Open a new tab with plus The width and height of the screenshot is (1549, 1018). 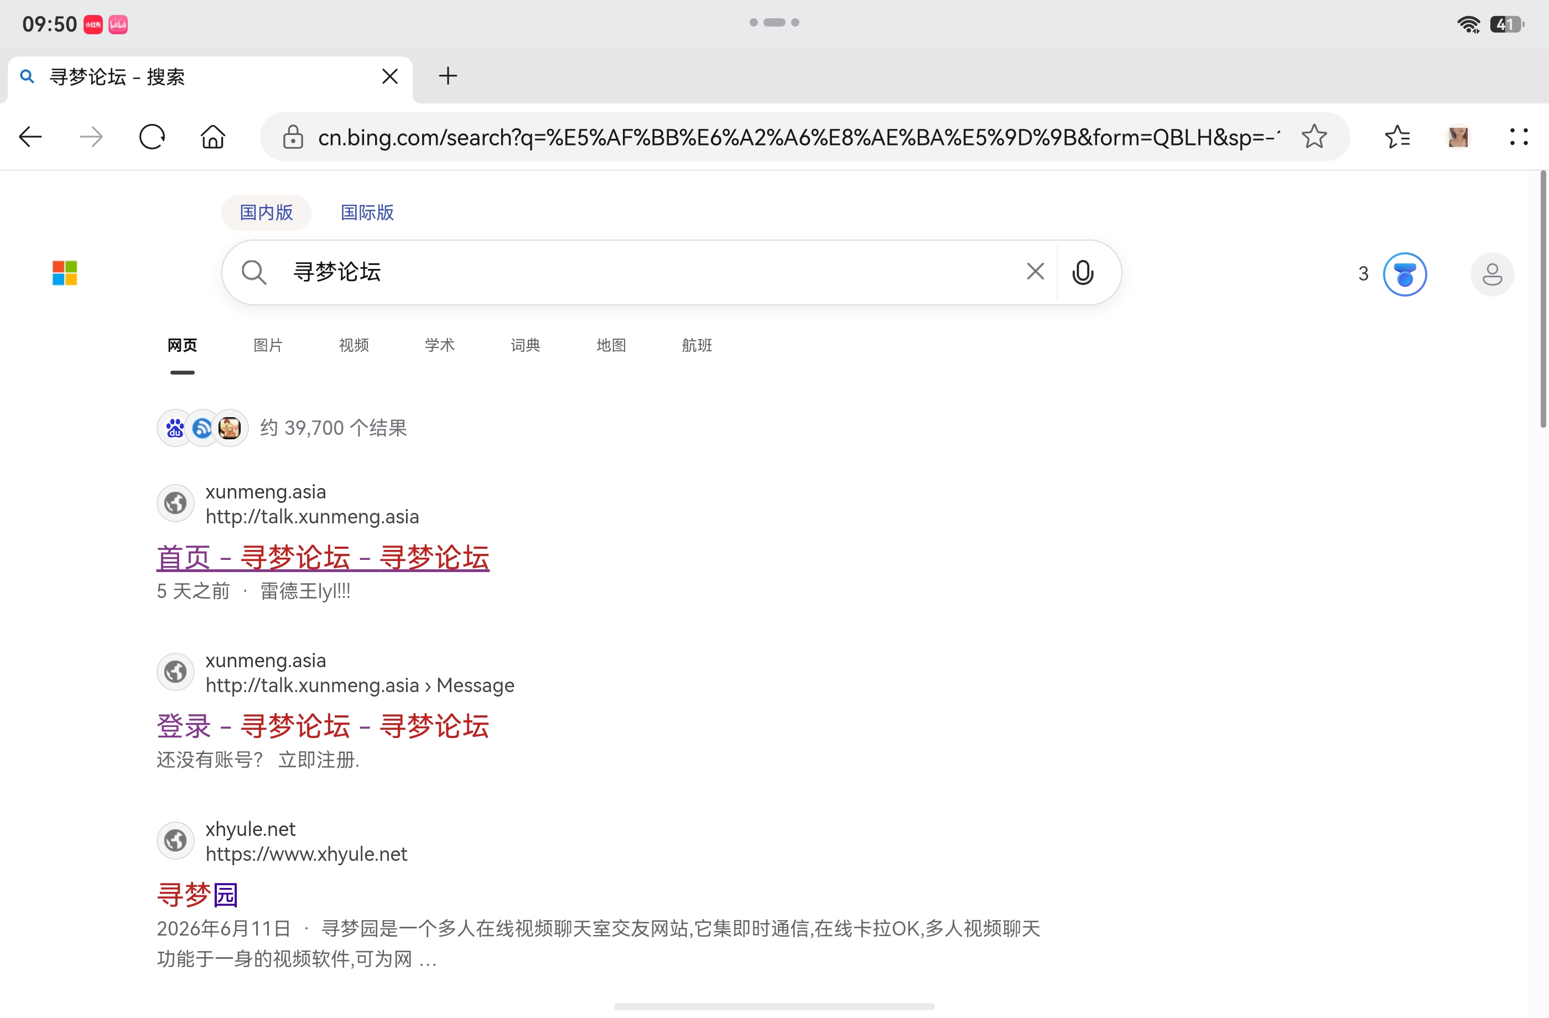[448, 76]
